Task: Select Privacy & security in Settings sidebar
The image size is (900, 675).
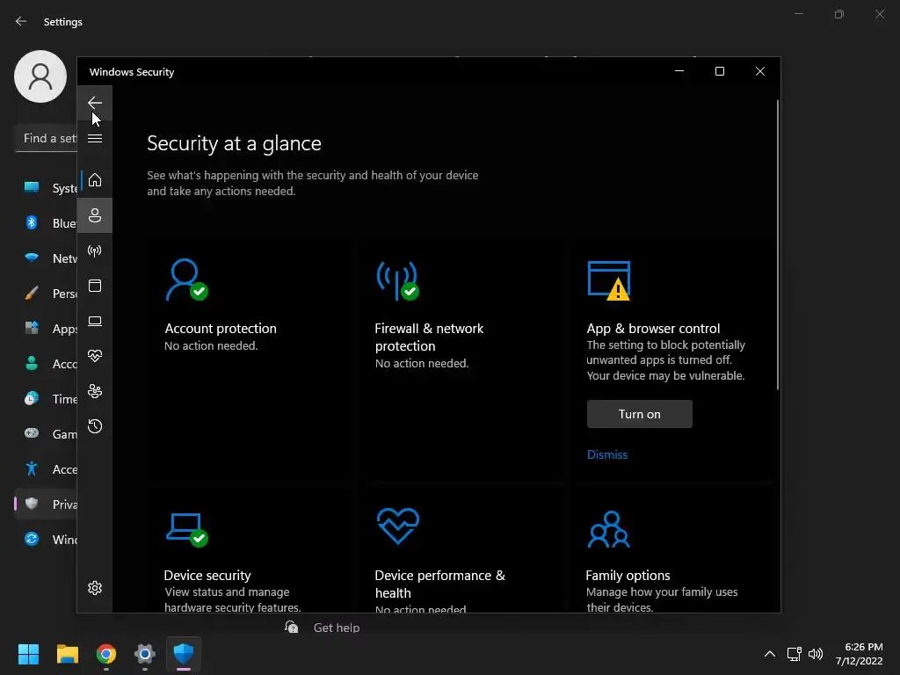Action: (x=46, y=504)
